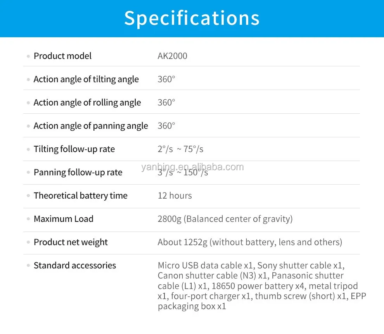Click the AK2000 model value
Screen dimensions: 384x334
(x=172, y=56)
